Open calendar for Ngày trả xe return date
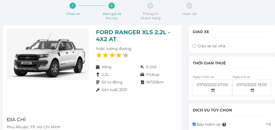Screen dimensions: 275x130 [x=252, y=91]
